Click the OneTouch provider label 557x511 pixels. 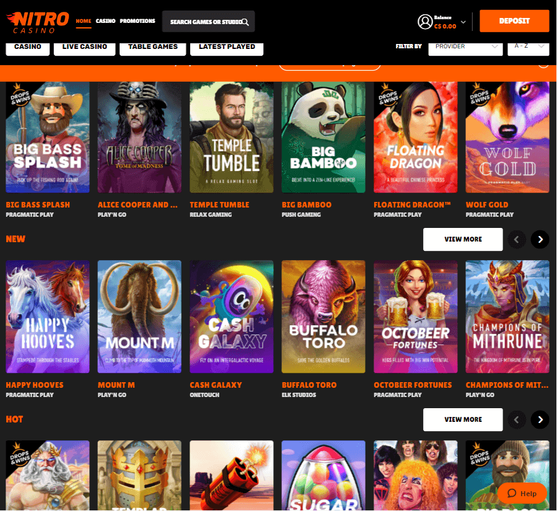[x=204, y=395]
